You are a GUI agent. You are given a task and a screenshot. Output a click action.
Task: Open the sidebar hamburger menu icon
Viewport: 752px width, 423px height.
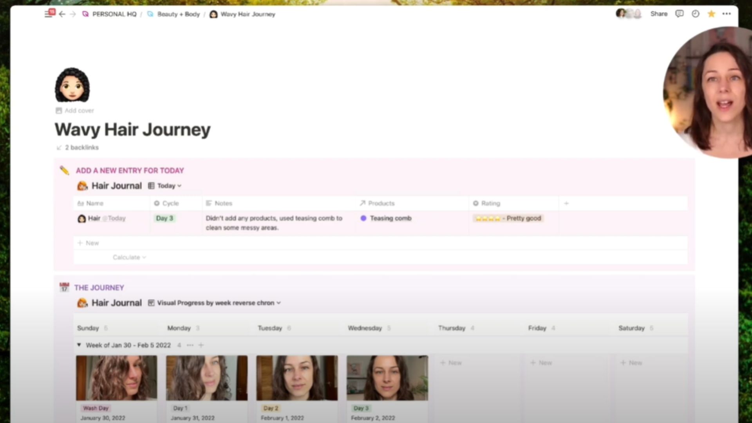click(49, 14)
